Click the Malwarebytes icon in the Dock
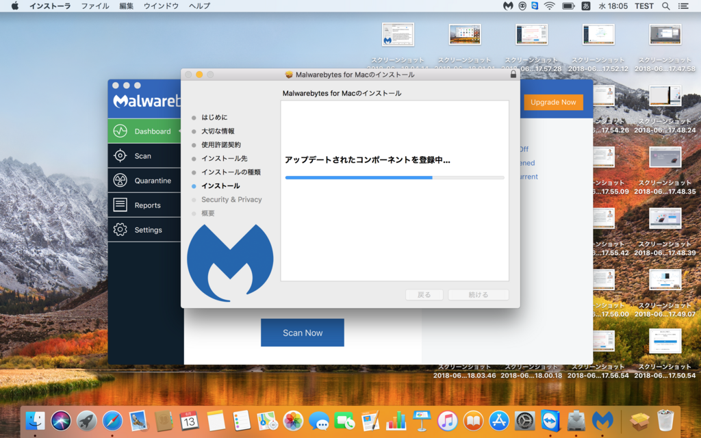The image size is (701, 438). 602,421
